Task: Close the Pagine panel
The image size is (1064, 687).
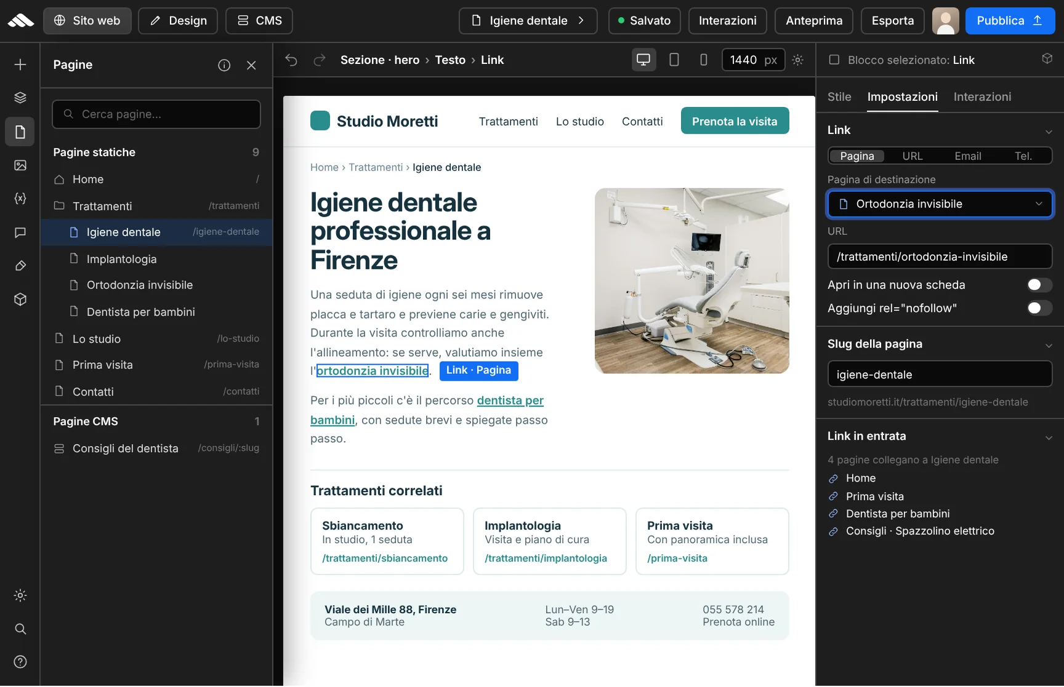Action: 251,65
